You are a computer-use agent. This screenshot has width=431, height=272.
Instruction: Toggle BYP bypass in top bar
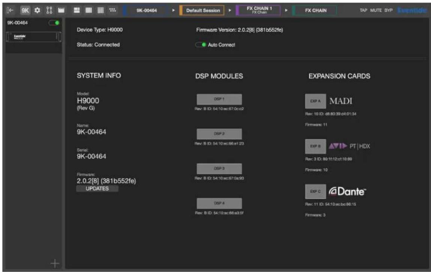pos(388,10)
